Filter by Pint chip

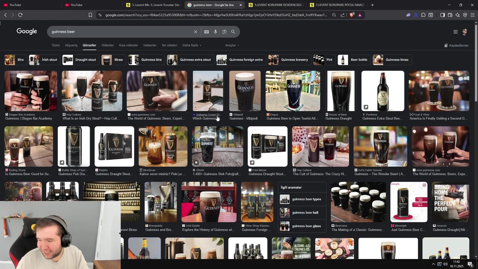(x=324, y=60)
